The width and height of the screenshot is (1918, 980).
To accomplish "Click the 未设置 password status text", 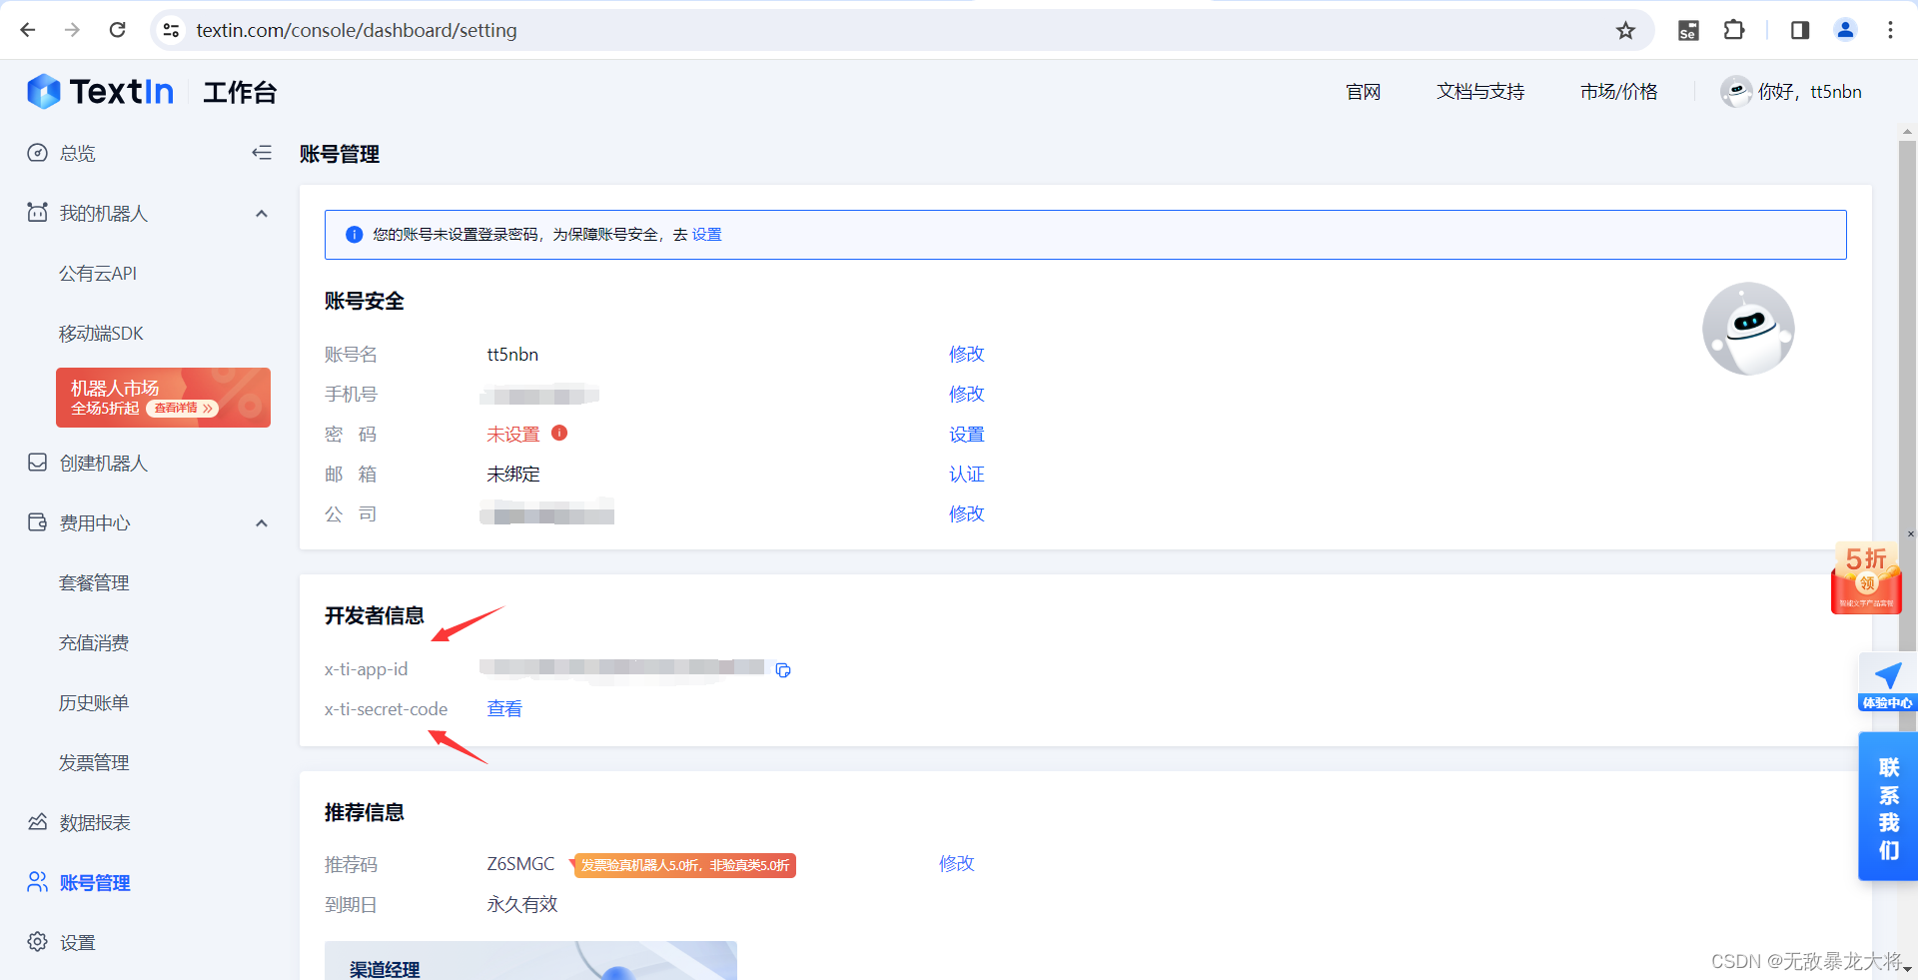I will [x=512, y=434].
